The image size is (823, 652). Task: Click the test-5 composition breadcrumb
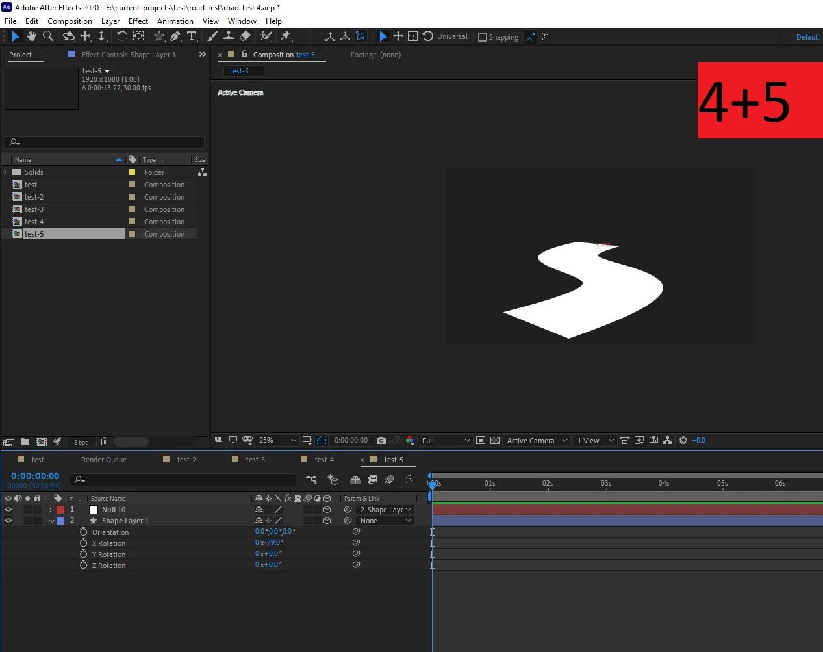coord(239,71)
